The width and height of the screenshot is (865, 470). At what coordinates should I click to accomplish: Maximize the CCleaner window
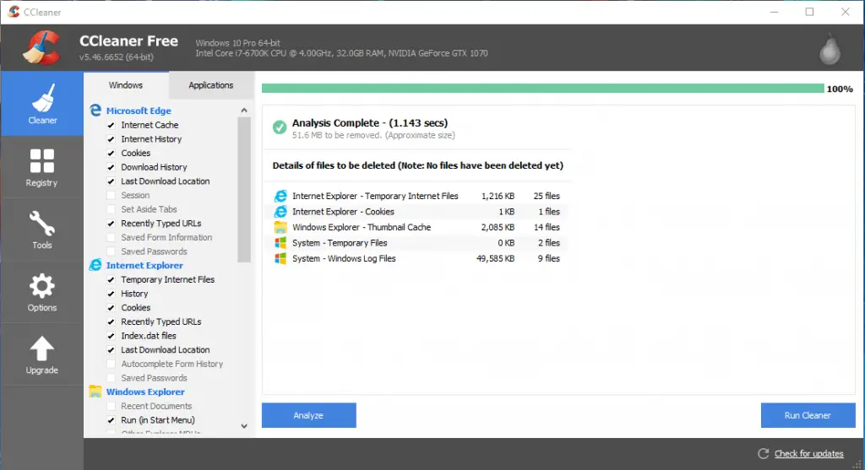click(809, 12)
